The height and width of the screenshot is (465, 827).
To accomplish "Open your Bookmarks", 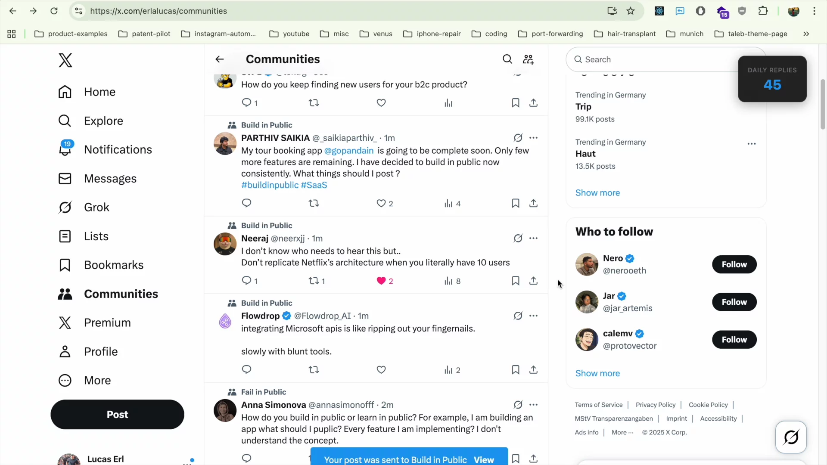I will pyautogui.click(x=113, y=265).
